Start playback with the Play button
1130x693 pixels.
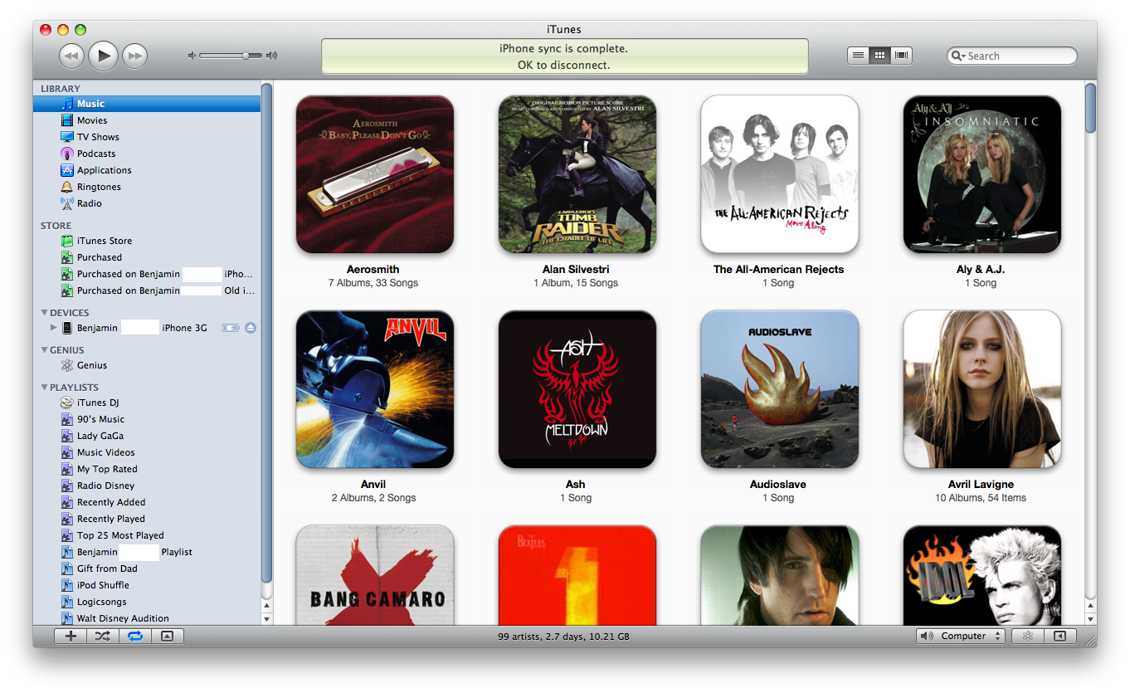coord(103,56)
